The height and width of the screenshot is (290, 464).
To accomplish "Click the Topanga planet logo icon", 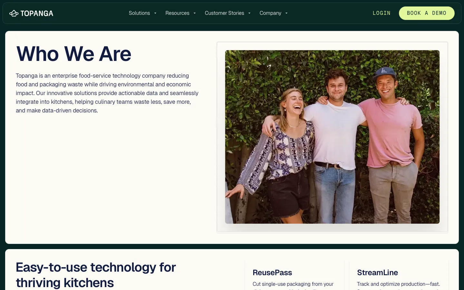I will point(14,13).
